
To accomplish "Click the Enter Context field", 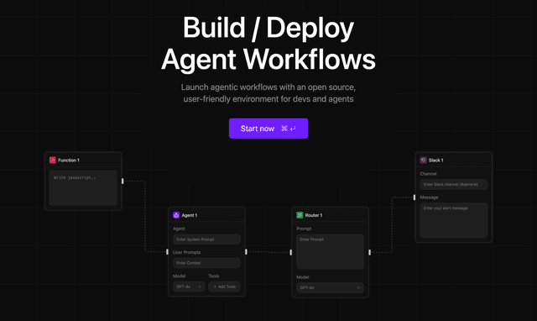I will click(206, 263).
